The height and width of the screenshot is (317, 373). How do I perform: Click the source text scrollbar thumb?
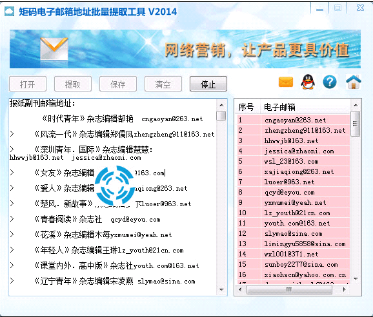pyautogui.click(x=221, y=115)
